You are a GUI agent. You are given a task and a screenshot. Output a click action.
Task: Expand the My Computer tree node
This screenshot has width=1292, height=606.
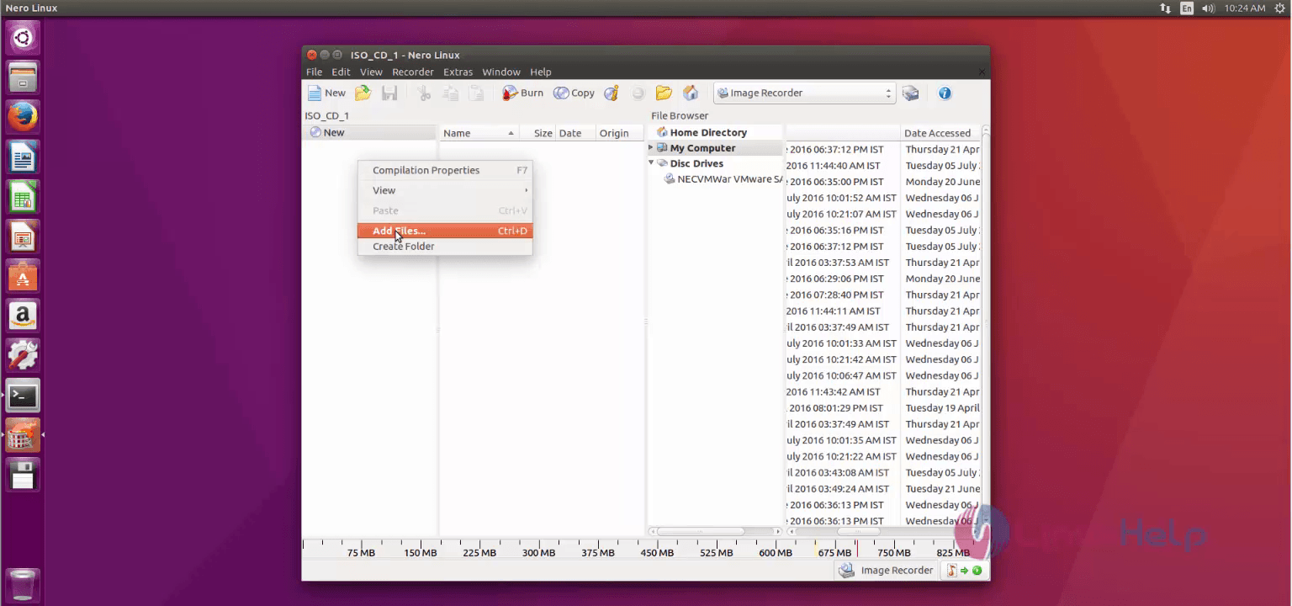(650, 147)
